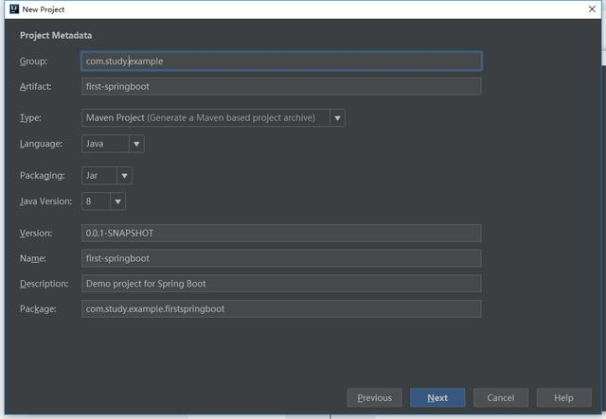Open the Packaging dropdown arrow
The height and width of the screenshot is (419, 606).
pyautogui.click(x=124, y=176)
